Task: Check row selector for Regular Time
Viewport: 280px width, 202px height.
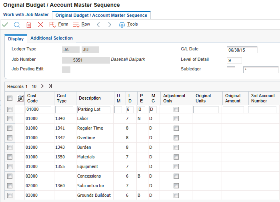Action: pos(10,128)
